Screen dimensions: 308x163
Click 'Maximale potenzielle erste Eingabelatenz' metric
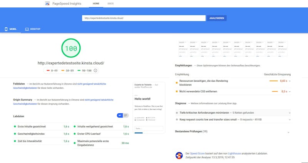(x=101, y=143)
